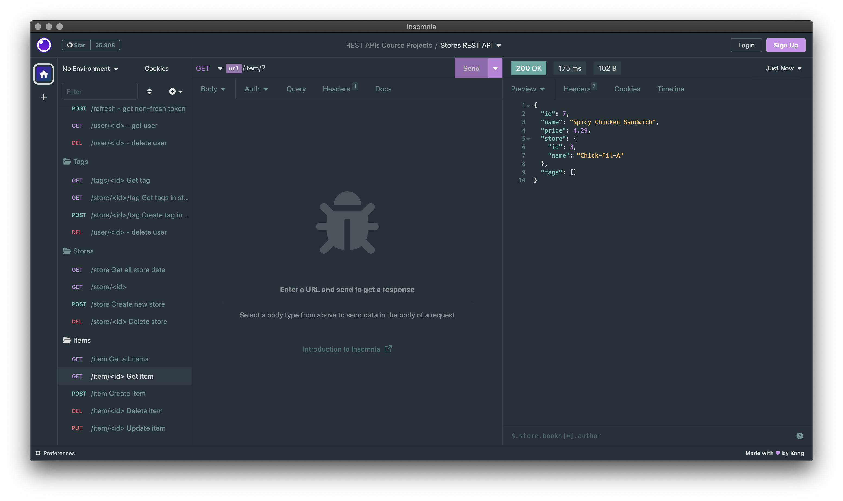Click the 25,908 star count

[x=105, y=45]
